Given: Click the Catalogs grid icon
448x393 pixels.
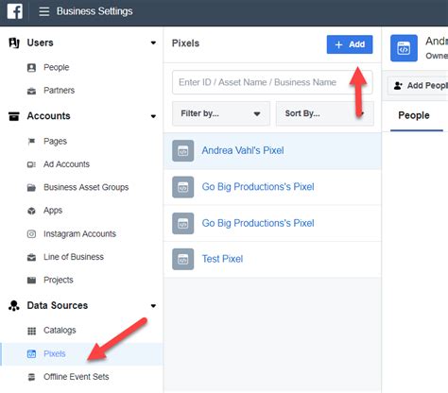Looking at the screenshot, I should coord(31,331).
